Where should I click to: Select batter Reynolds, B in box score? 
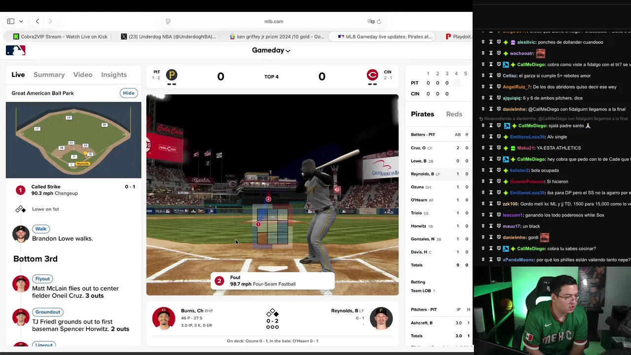422,174
